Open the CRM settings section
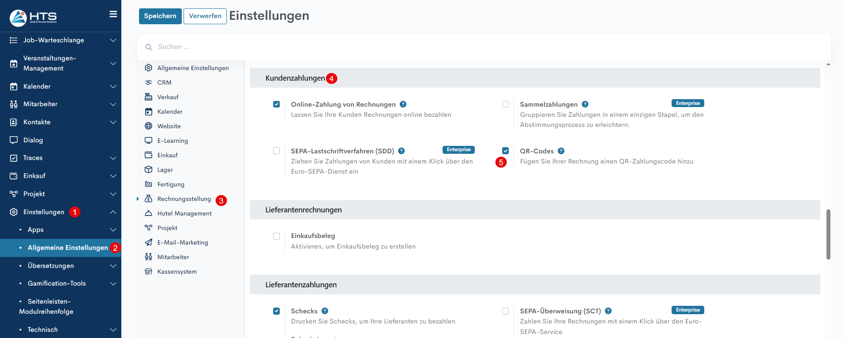845x338 pixels. click(x=164, y=82)
